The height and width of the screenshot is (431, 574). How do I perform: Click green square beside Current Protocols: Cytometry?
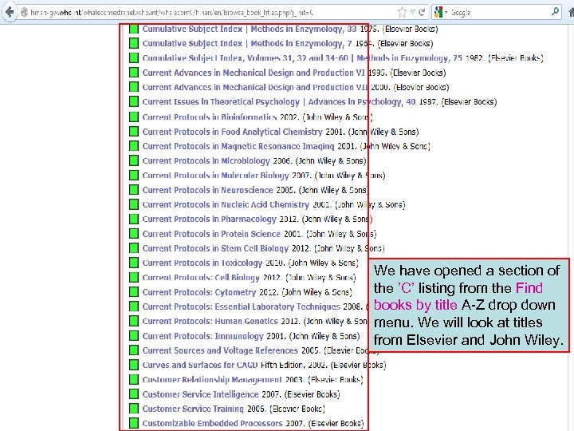click(x=134, y=292)
